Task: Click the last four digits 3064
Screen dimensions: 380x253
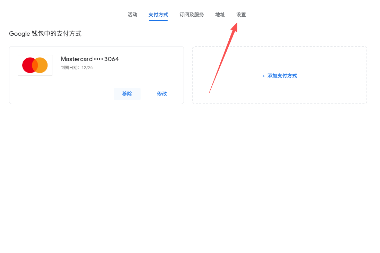Action: [x=112, y=59]
